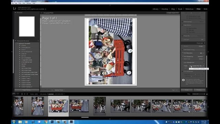Click the main window display icon in filmstrip bar
Screen dimensions: 220x124
(14, 94)
